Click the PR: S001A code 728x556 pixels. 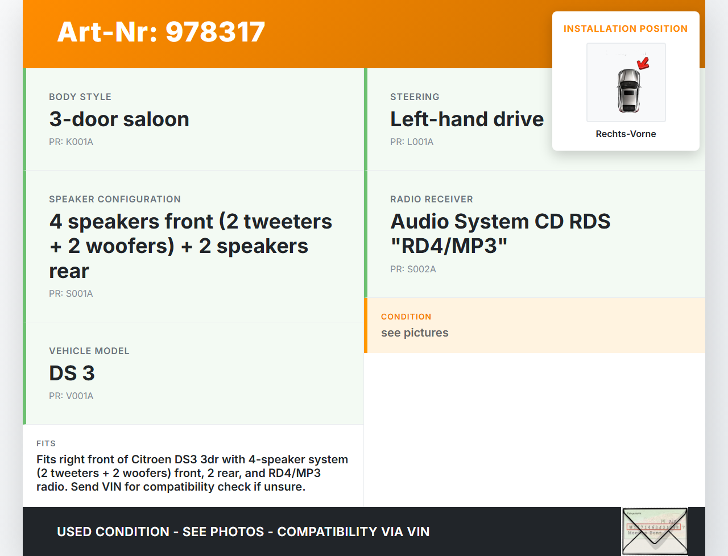pos(71,294)
